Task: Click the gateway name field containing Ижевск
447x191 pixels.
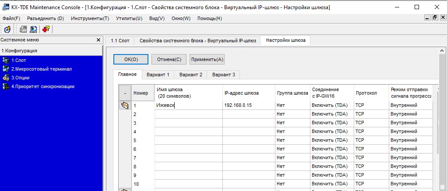Action: (x=188, y=106)
